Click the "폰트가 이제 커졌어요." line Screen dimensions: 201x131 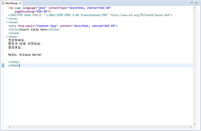pos(25,44)
